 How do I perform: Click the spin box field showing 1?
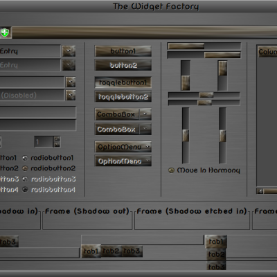coord(44,142)
